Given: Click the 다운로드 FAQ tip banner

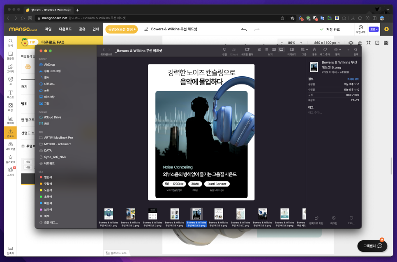Looking at the screenshot, I should pos(60,42).
